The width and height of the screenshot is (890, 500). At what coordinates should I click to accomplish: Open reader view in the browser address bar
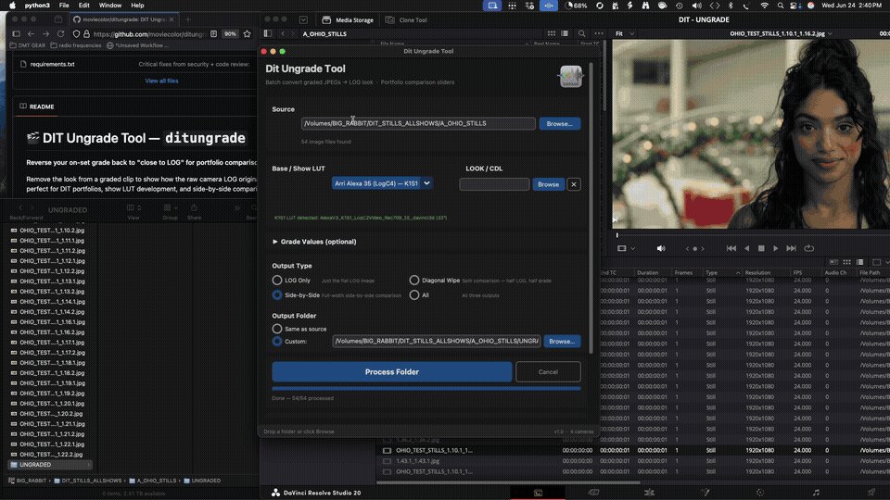coord(213,34)
